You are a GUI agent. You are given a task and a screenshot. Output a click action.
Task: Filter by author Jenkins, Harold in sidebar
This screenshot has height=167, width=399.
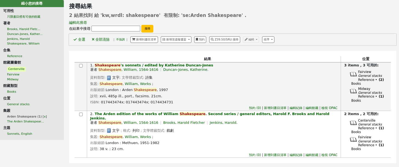18,39
